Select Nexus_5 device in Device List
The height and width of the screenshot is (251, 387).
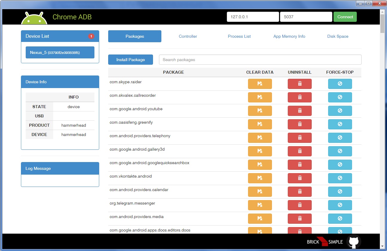(60, 52)
